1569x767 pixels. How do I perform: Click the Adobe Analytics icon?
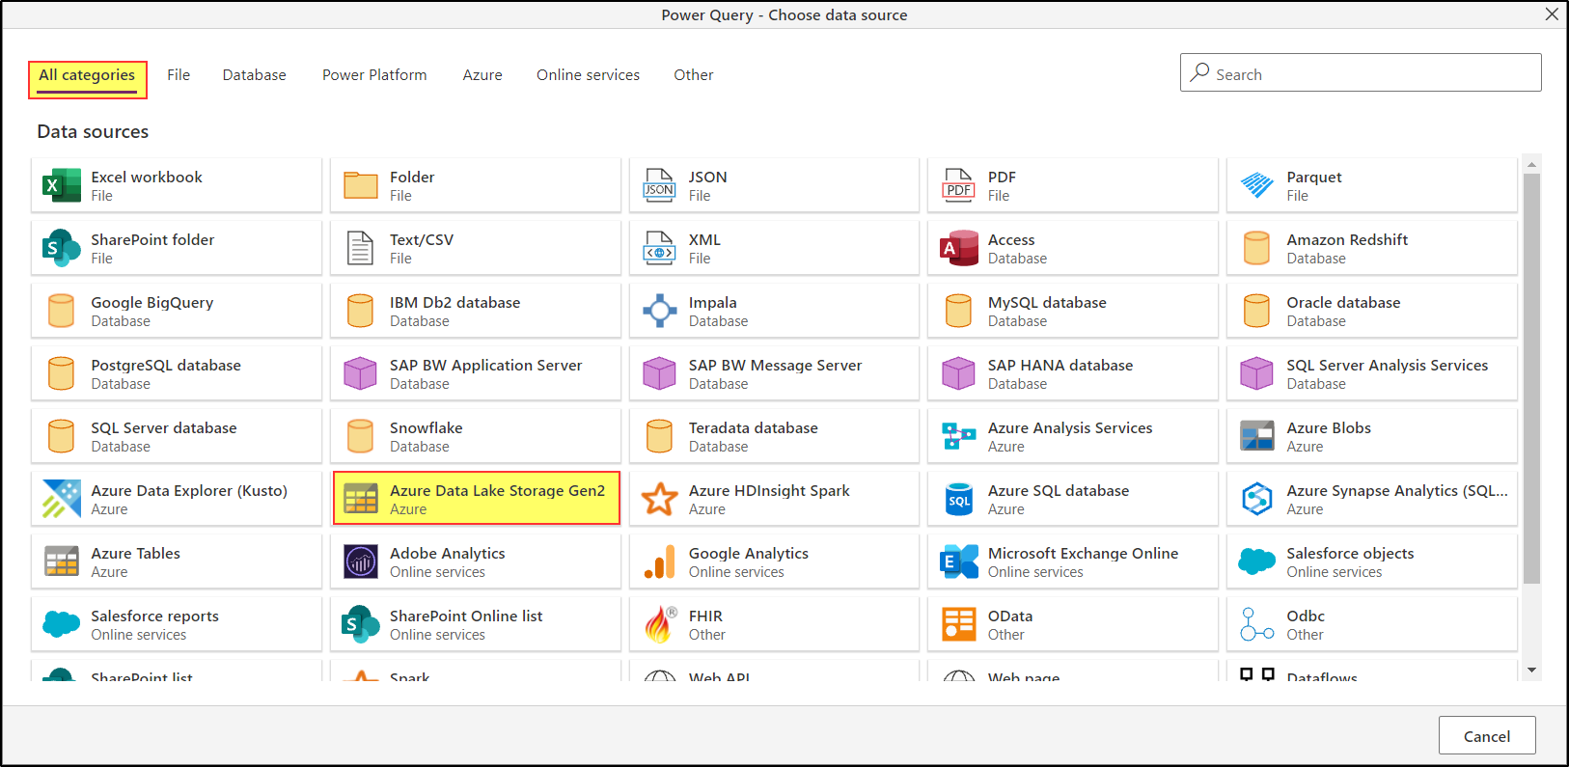pyautogui.click(x=361, y=562)
